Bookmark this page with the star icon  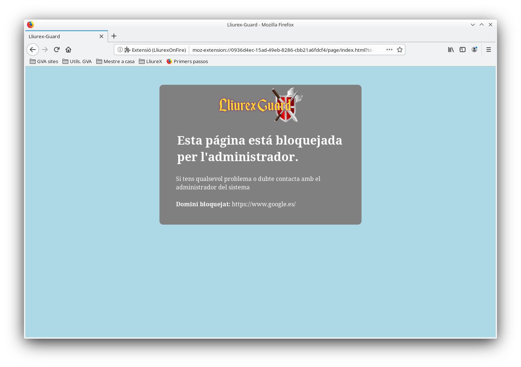point(400,50)
